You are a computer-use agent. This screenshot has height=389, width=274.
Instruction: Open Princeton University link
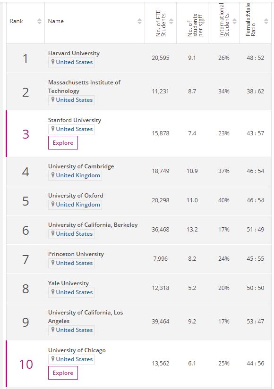coord(76,254)
